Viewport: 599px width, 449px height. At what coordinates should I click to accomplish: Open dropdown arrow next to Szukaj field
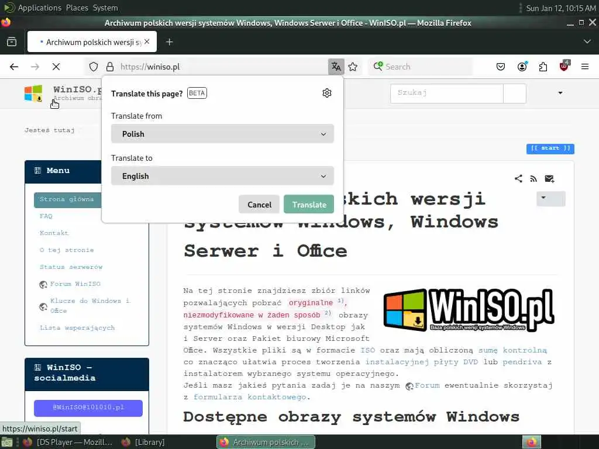(560, 93)
